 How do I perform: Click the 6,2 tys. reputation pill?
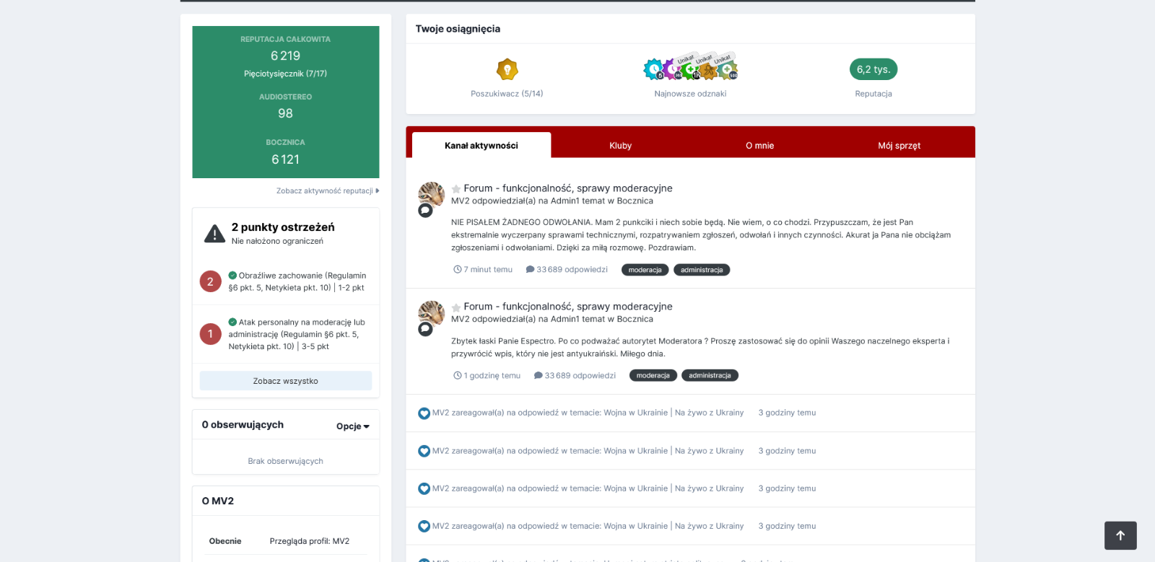coord(873,69)
